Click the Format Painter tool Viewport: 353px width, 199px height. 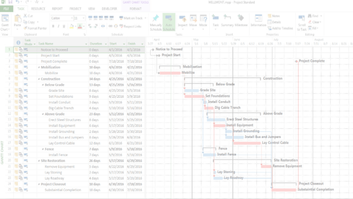[35, 28]
